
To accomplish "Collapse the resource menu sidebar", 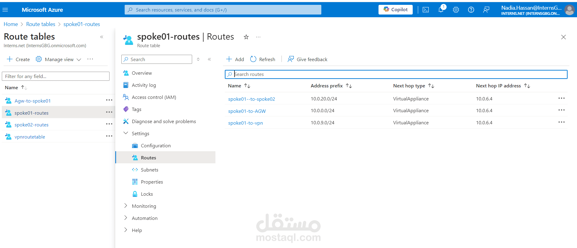I will [209, 59].
